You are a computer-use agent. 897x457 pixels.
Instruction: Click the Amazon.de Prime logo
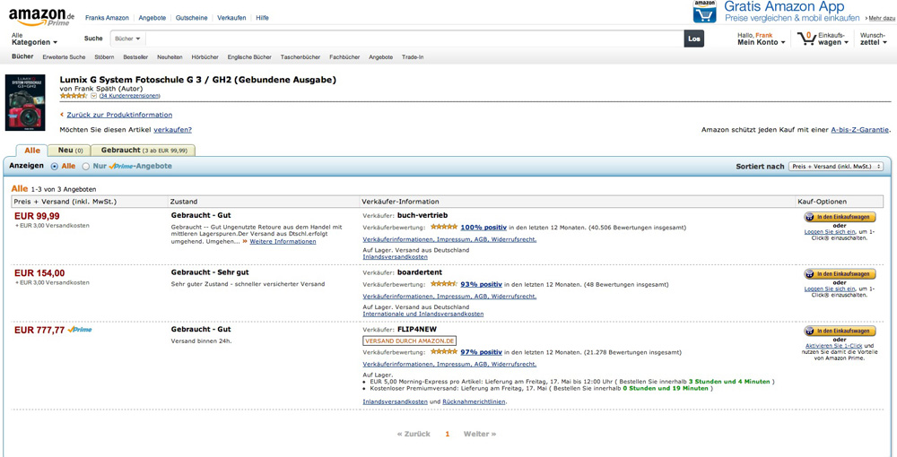click(x=42, y=16)
